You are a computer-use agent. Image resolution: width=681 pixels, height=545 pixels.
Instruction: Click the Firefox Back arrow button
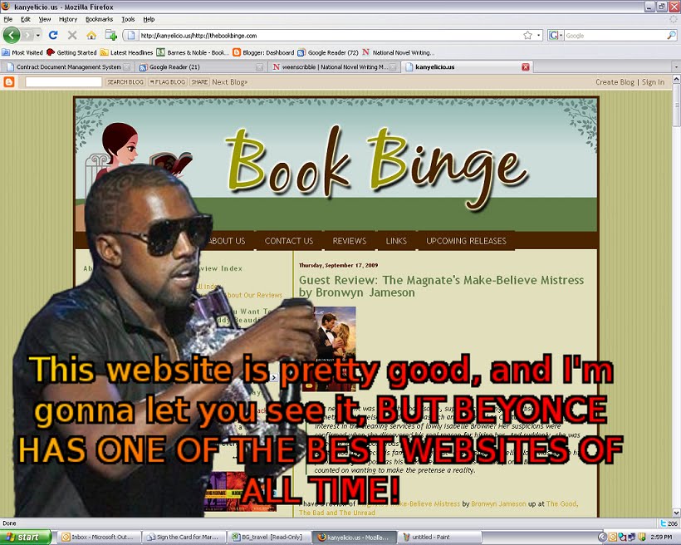pos(12,35)
